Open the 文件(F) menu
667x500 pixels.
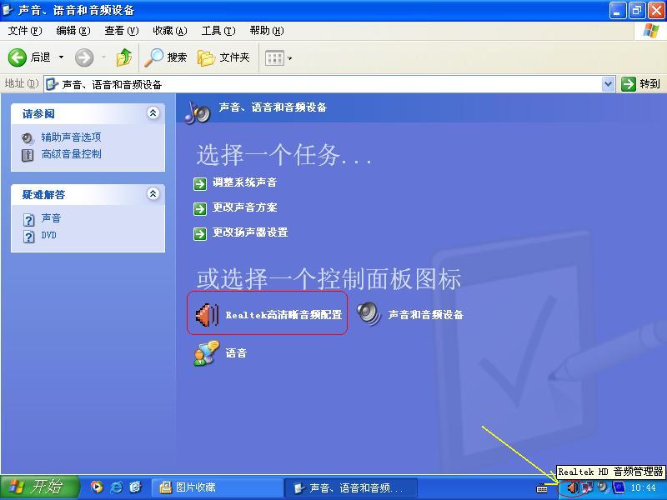(25, 31)
